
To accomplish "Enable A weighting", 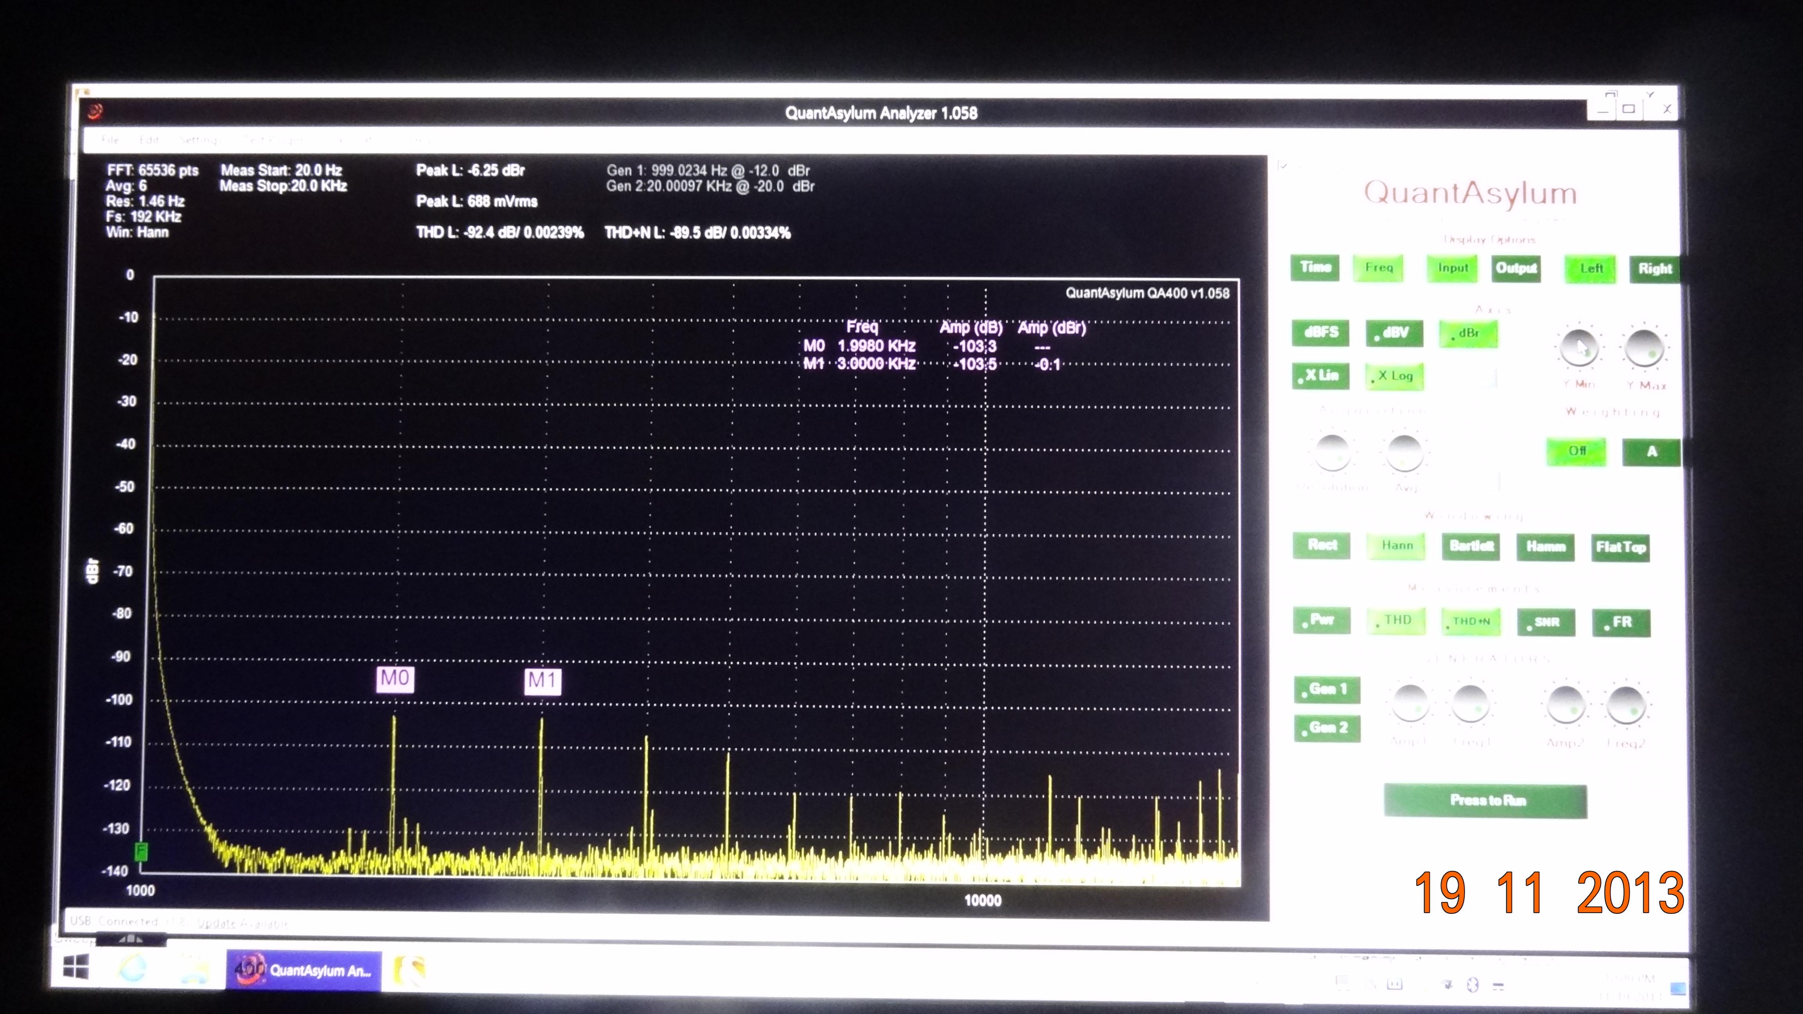I will 1651,452.
